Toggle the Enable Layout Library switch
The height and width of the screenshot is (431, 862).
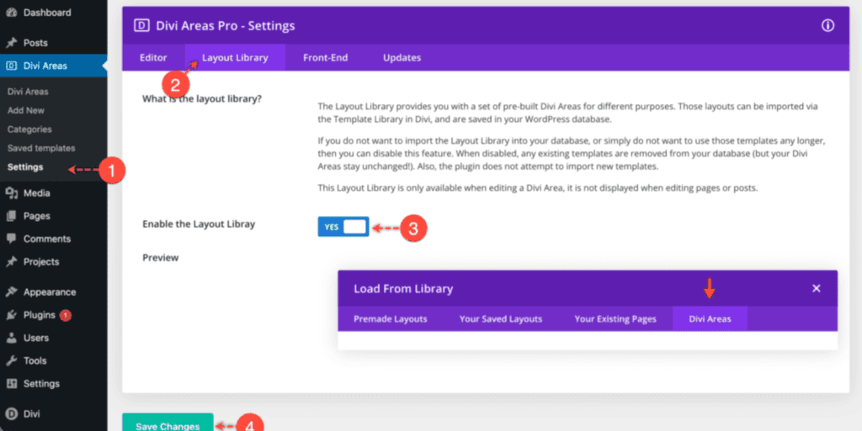pos(343,227)
